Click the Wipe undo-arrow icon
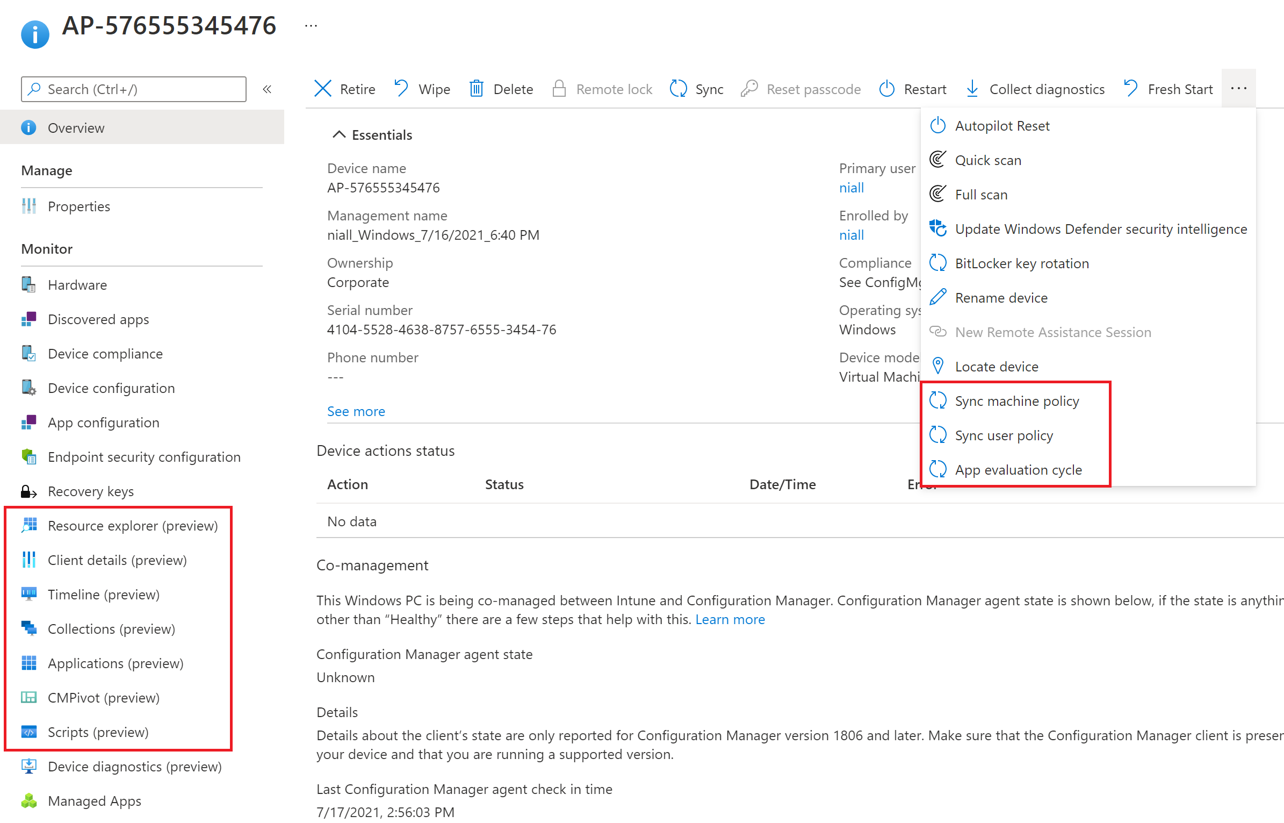 tap(401, 88)
